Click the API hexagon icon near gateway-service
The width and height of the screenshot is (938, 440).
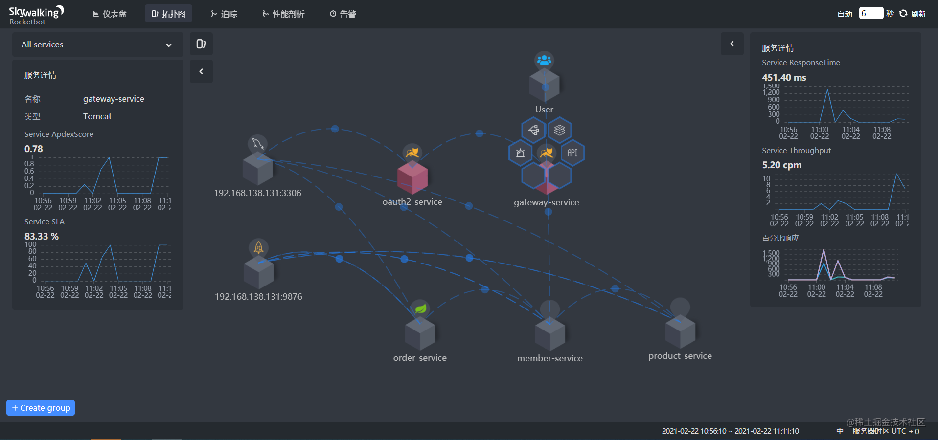click(572, 153)
